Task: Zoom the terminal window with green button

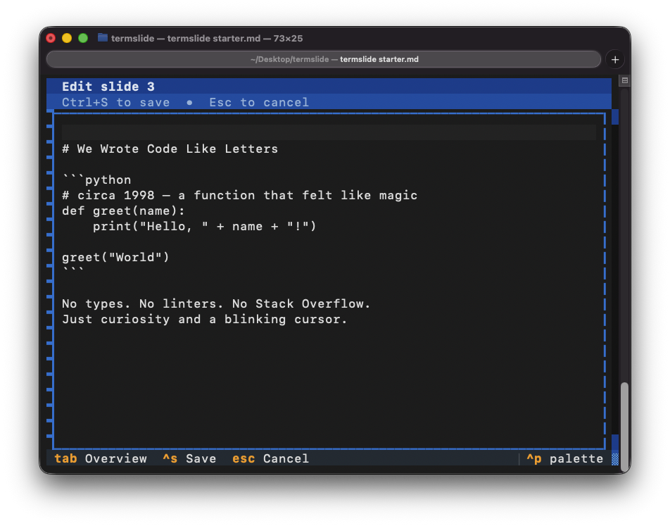Action: [83, 38]
